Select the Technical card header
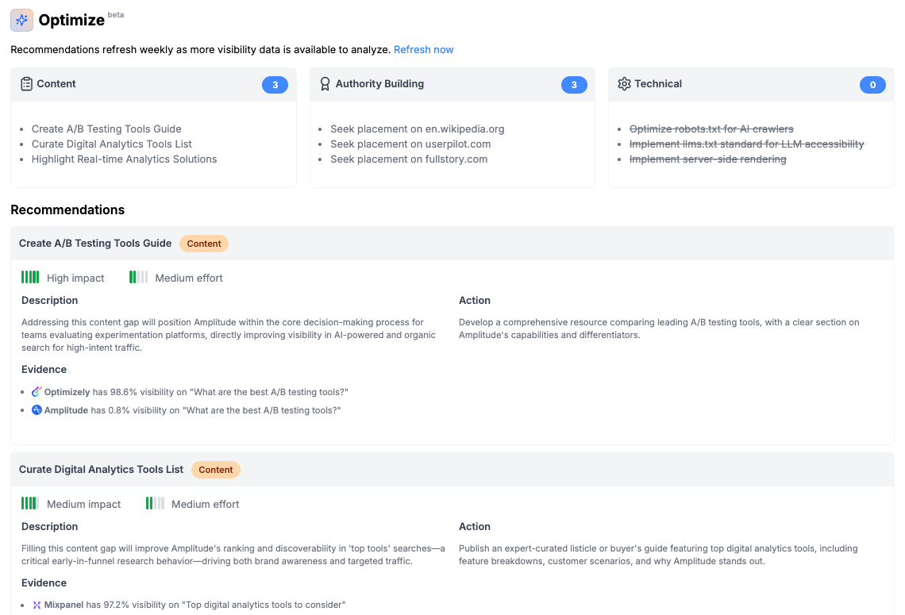This screenshot has width=905, height=615. tap(751, 85)
